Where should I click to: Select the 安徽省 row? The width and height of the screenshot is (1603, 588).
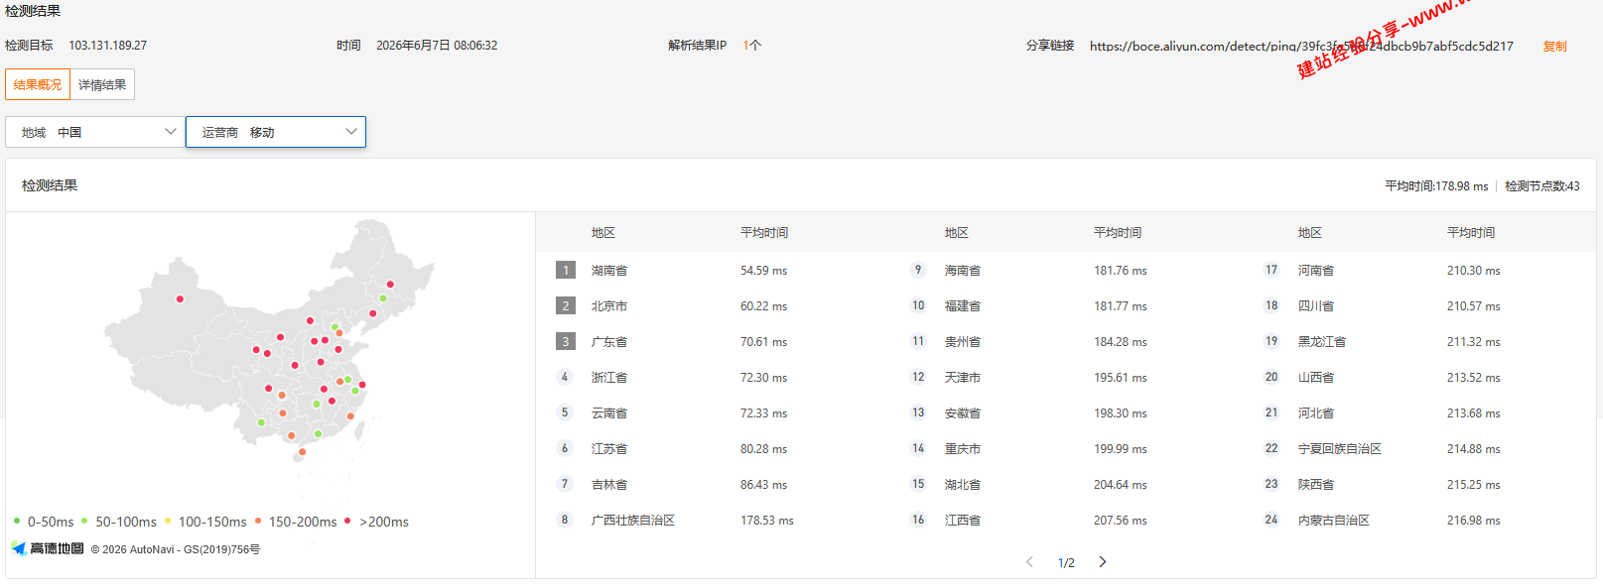point(1066,412)
